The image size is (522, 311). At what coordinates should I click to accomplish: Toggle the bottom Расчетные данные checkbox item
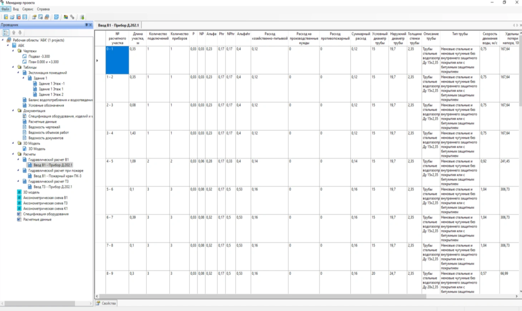pos(19,219)
